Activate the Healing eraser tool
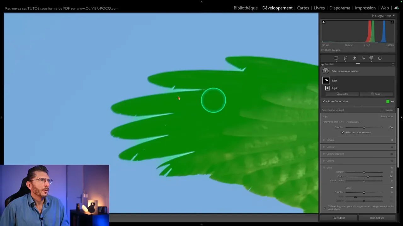This screenshot has width=403, height=226. click(x=354, y=58)
